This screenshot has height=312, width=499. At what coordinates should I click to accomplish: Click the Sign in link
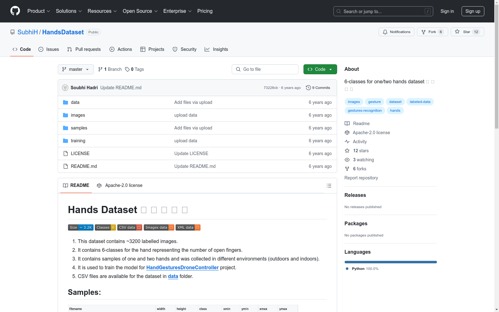pos(447,11)
